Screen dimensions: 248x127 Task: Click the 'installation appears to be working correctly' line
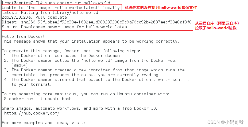[90, 41]
